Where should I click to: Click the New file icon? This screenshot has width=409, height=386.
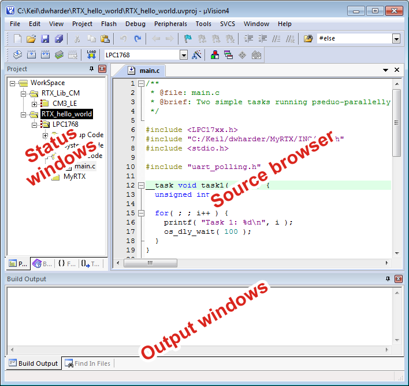coord(17,39)
